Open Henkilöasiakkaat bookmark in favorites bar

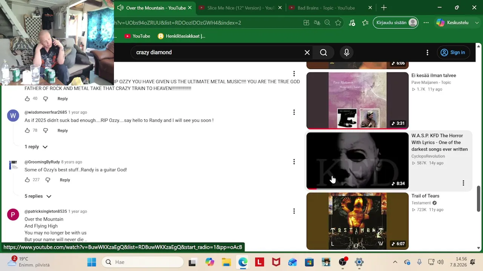(182, 36)
